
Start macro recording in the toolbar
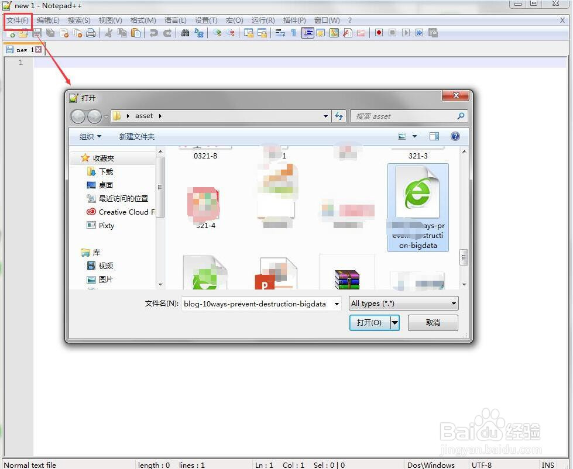[378, 33]
